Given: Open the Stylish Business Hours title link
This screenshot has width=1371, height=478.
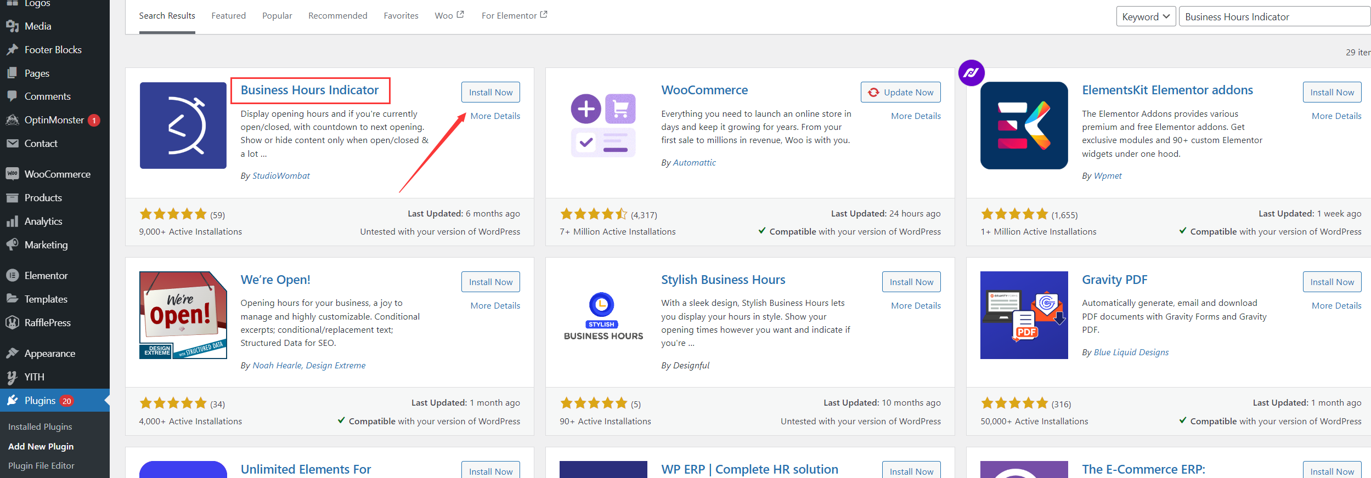Looking at the screenshot, I should [723, 280].
